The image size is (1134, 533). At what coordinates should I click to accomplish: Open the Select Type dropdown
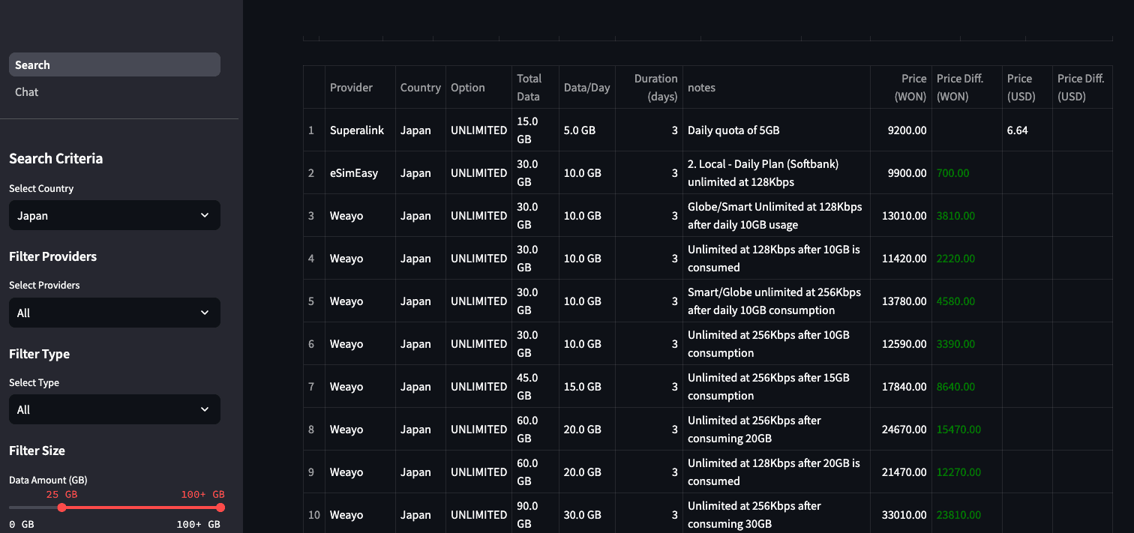click(114, 409)
